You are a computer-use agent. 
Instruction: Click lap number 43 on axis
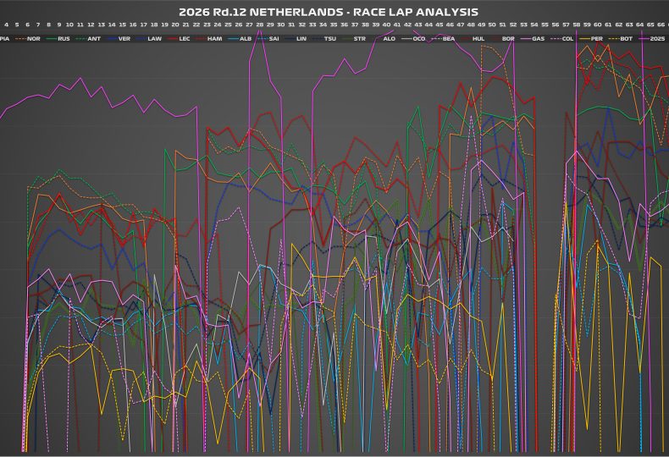pos(418,25)
